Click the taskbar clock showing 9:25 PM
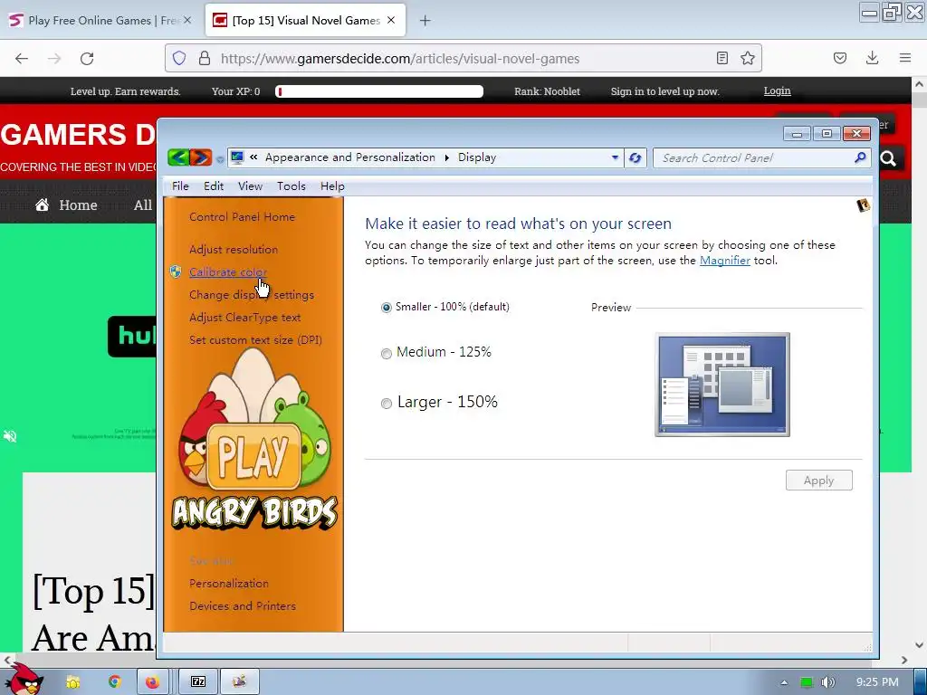The height and width of the screenshot is (695, 927). (876, 682)
